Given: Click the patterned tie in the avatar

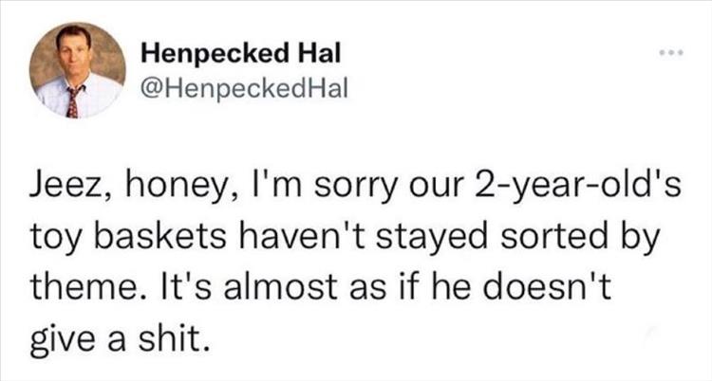Looking at the screenshot, I should [74, 101].
